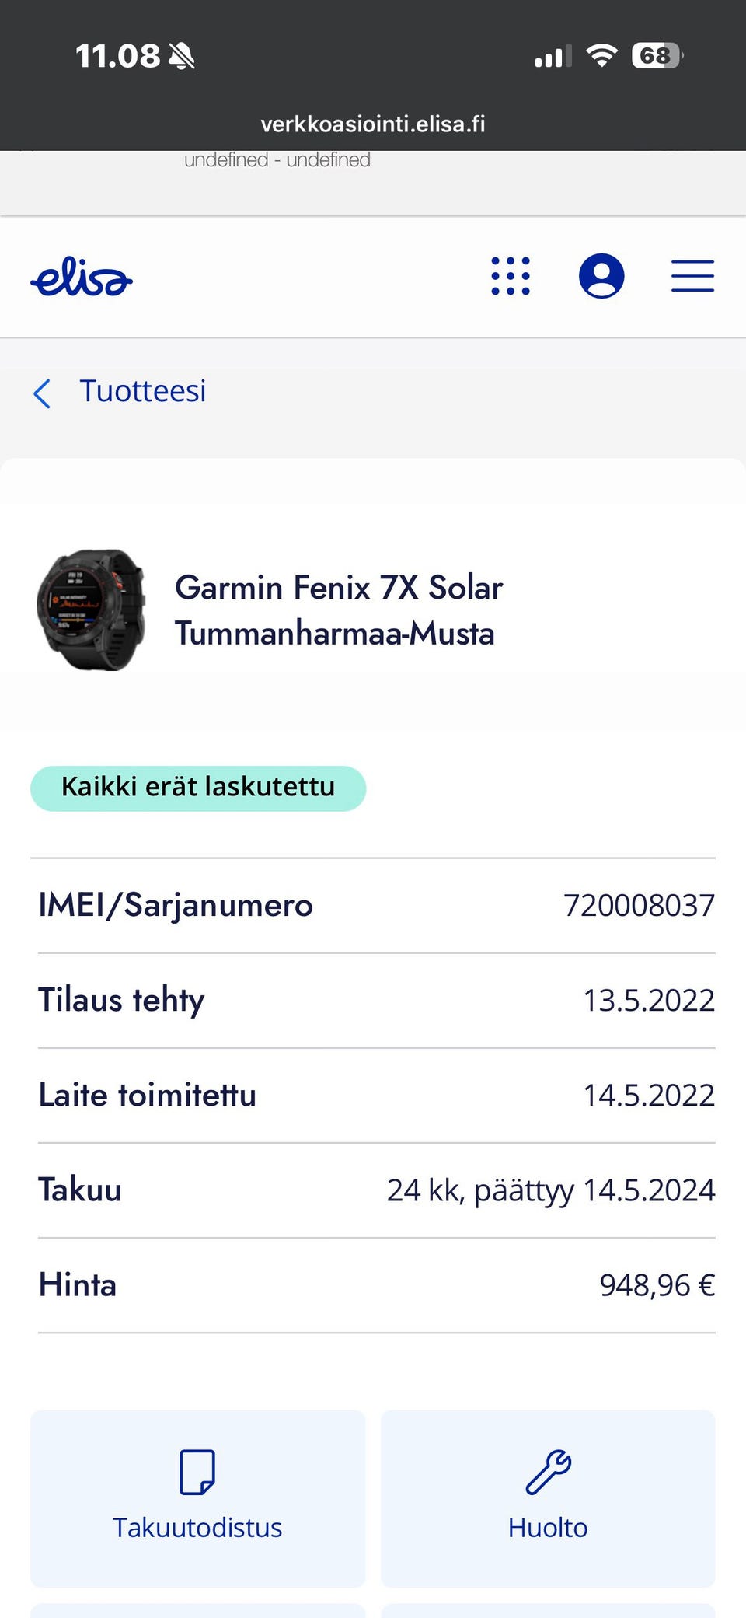Open the Huolto wrench icon
The width and height of the screenshot is (746, 1618).
(x=548, y=1472)
